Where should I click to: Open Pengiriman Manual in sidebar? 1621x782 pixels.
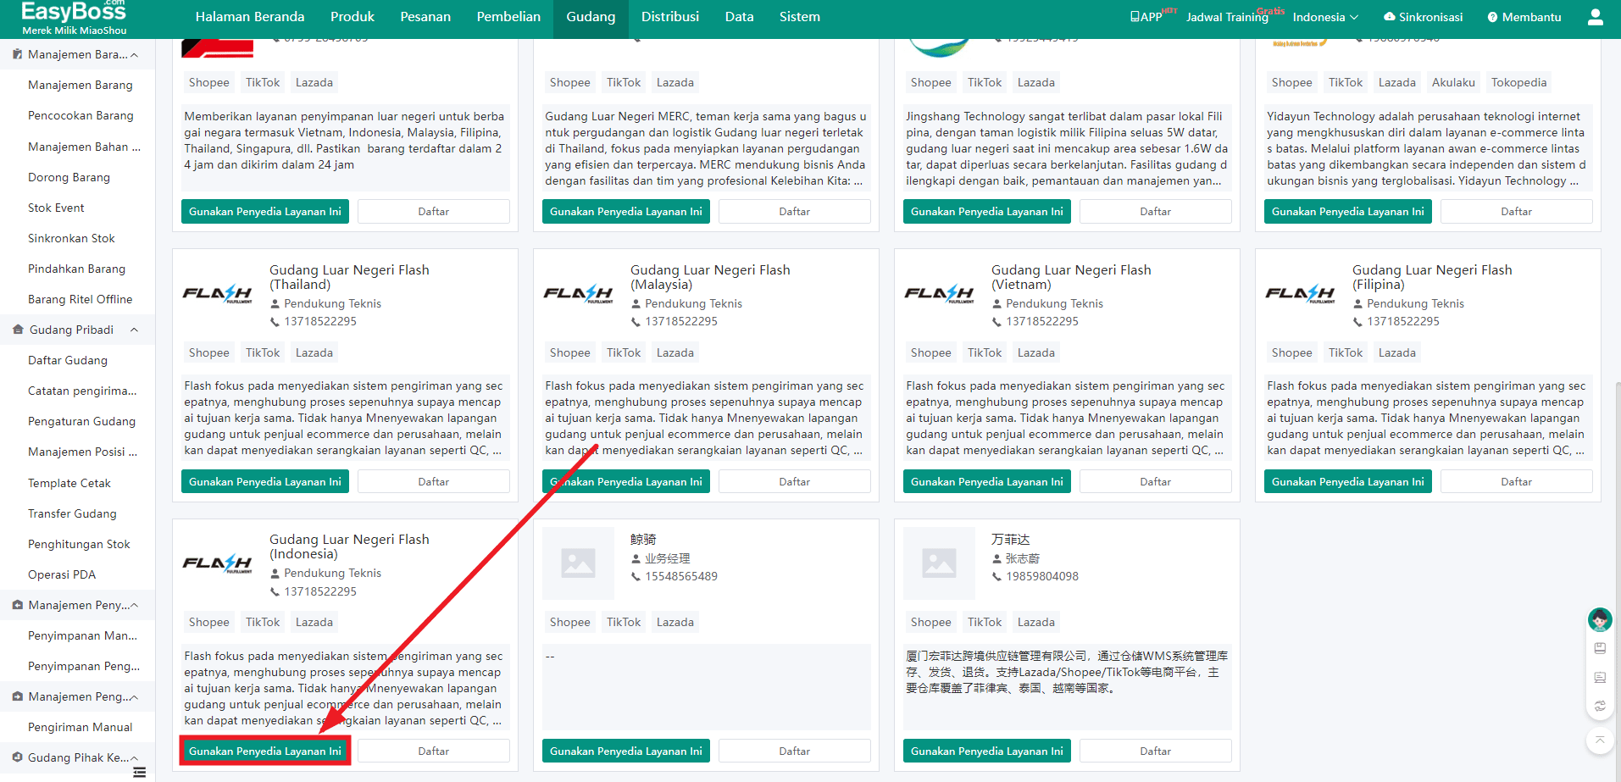pyautogui.click(x=80, y=727)
